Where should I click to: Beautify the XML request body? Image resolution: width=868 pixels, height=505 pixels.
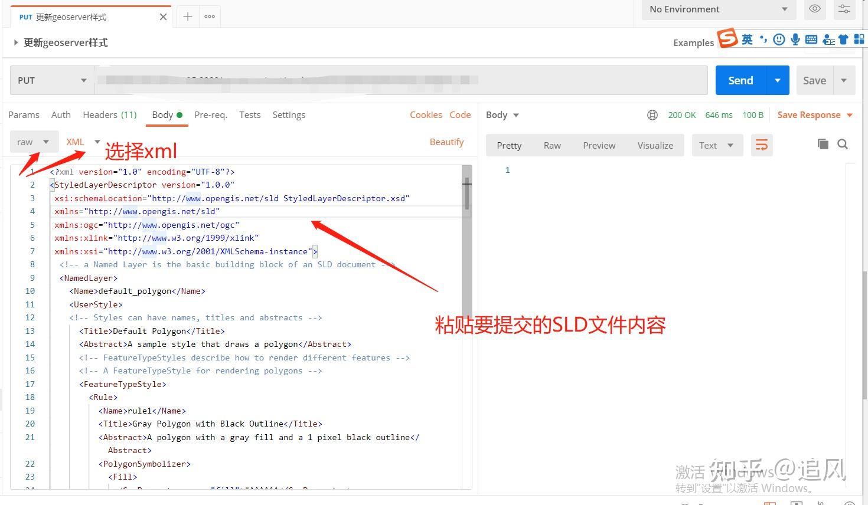446,142
